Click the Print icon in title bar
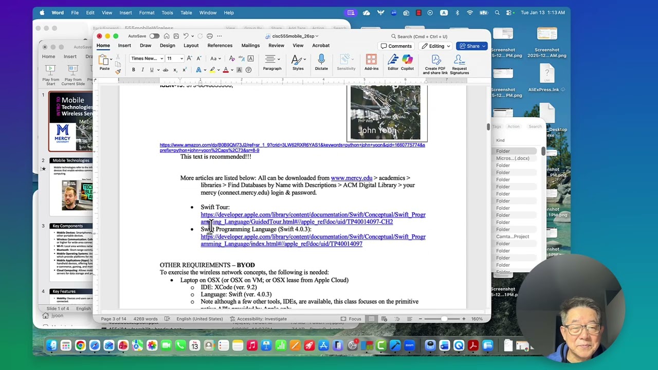The height and width of the screenshot is (370, 658). (x=210, y=36)
